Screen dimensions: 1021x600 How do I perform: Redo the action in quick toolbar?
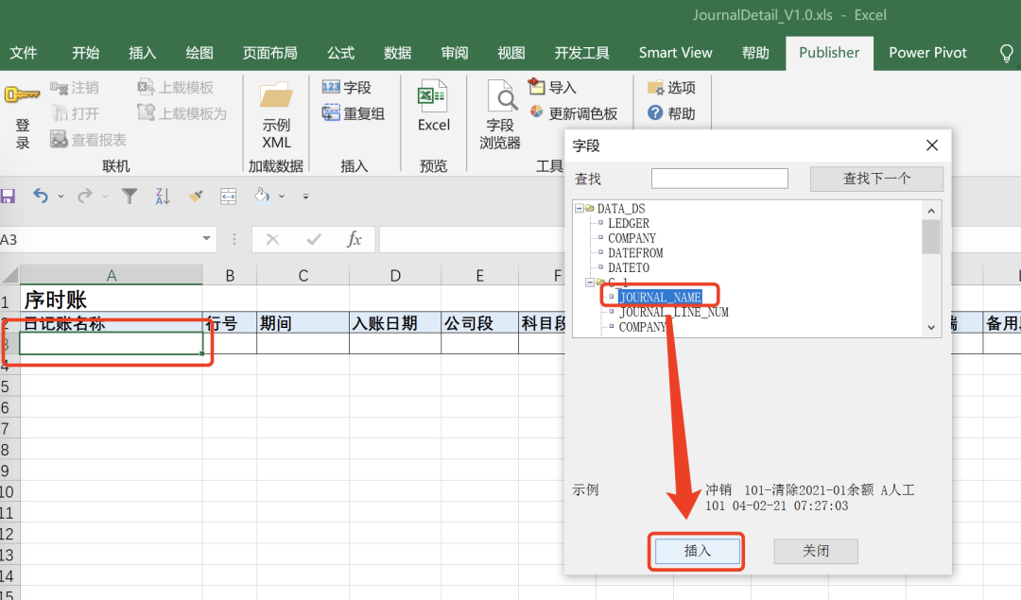tap(84, 196)
